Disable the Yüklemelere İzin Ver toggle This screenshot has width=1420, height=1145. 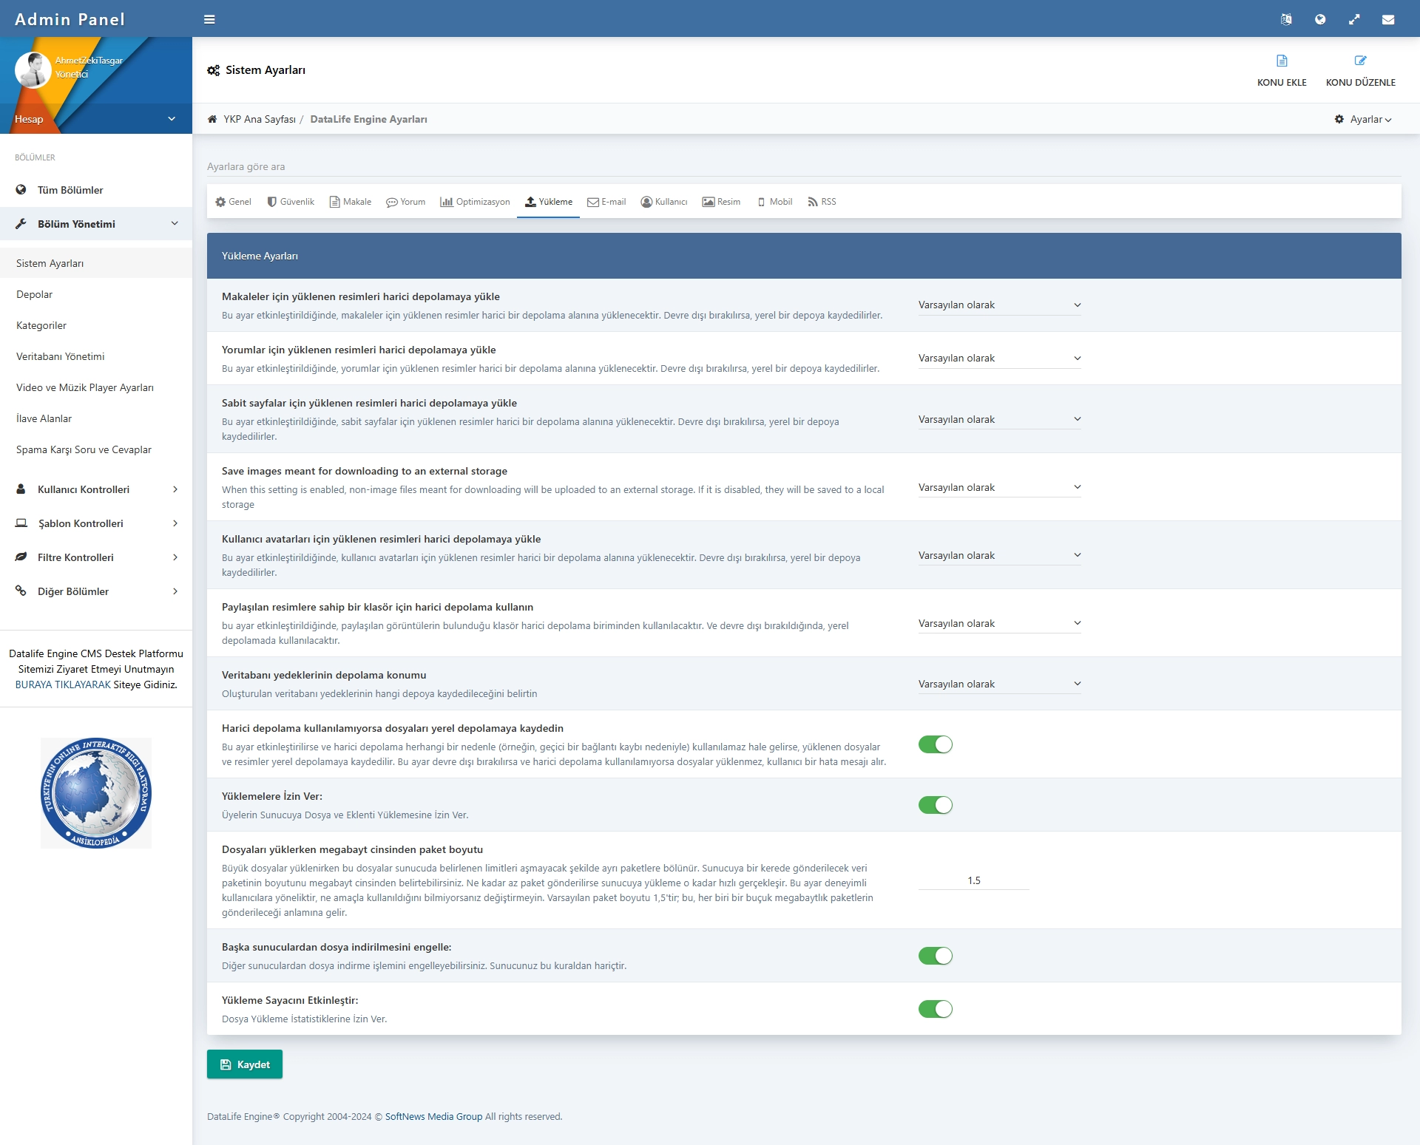[x=935, y=805]
